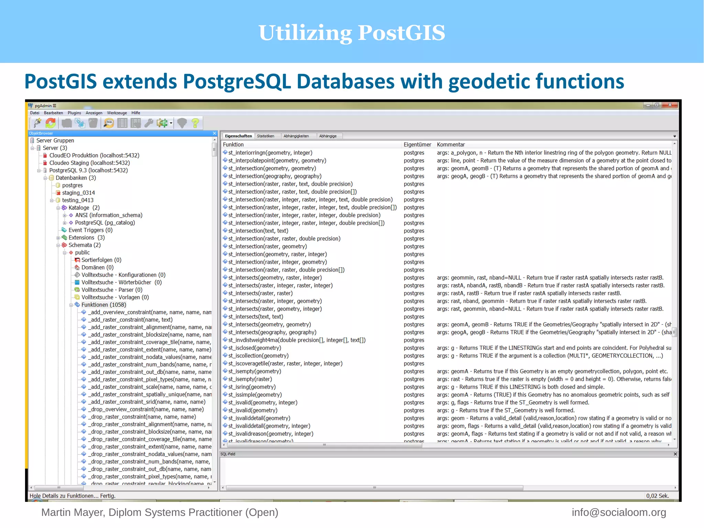
Task: Open the Hilfe menu
Action: 136,113
